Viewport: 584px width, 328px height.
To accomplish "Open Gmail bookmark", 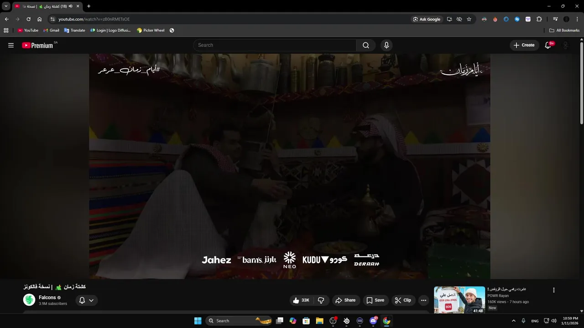I will click(51, 30).
